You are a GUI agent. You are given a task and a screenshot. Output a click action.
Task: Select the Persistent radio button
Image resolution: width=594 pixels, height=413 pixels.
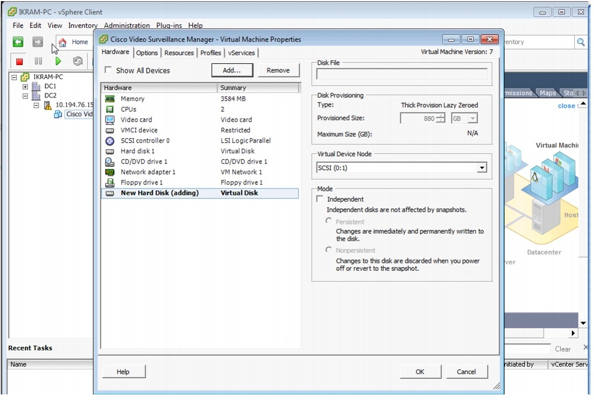click(x=329, y=221)
